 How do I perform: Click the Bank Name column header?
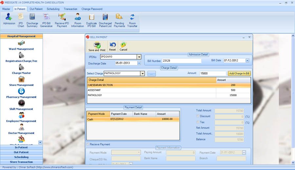144,114
